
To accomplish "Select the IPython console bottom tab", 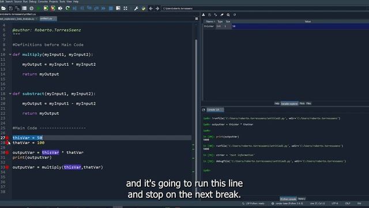I will 288,199.
